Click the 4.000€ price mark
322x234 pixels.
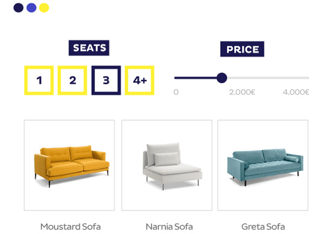[296, 92]
